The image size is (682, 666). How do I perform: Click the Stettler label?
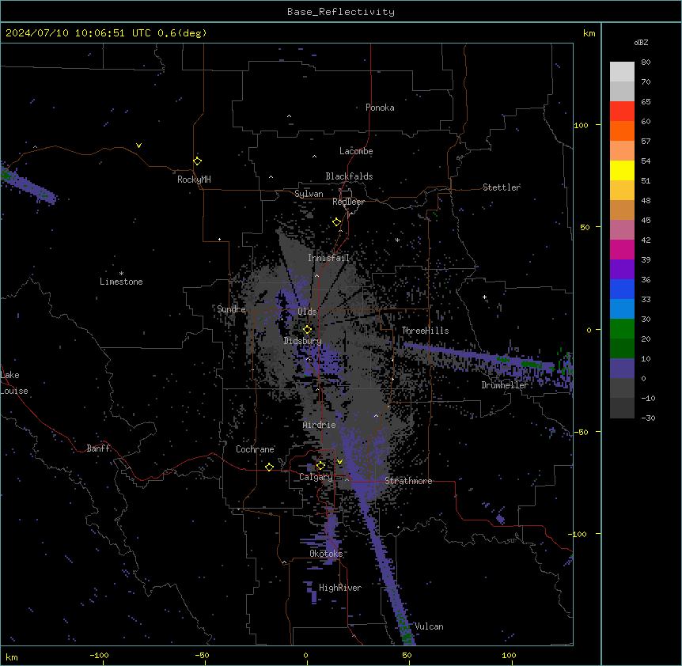click(x=502, y=187)
